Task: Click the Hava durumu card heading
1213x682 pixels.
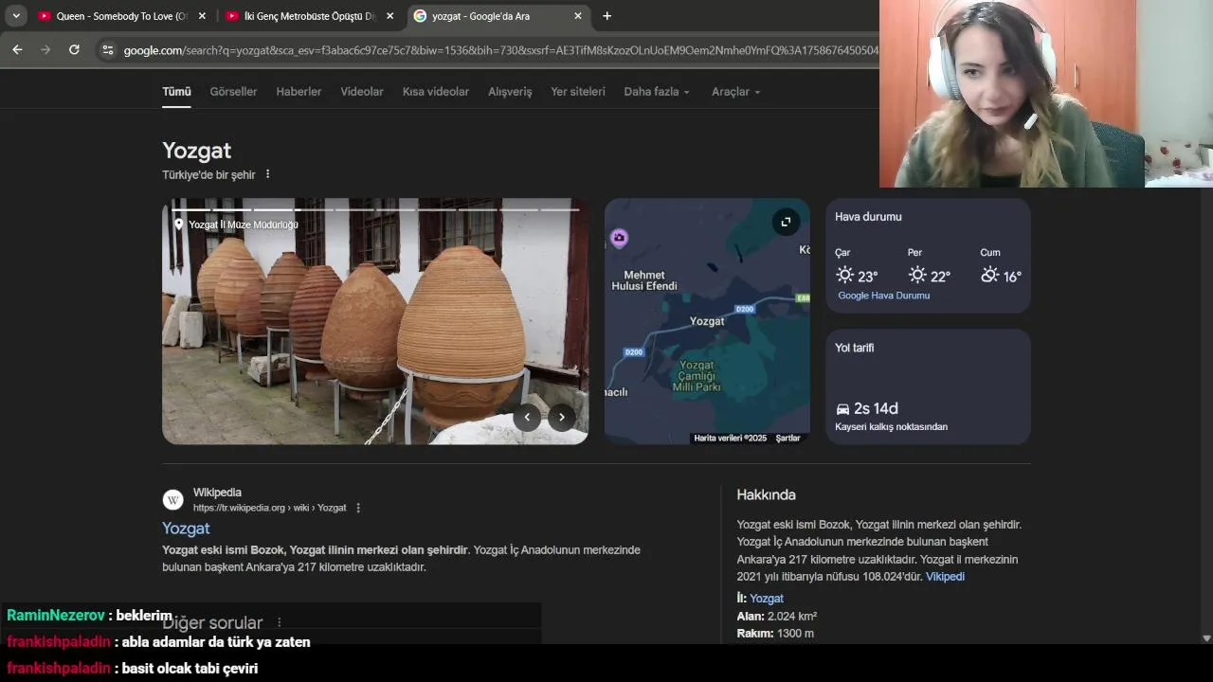Action: (868, 217)
